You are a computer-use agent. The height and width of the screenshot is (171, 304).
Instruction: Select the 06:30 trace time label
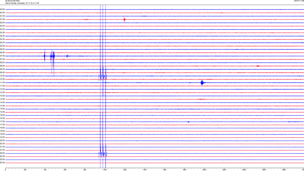[2, 53]
